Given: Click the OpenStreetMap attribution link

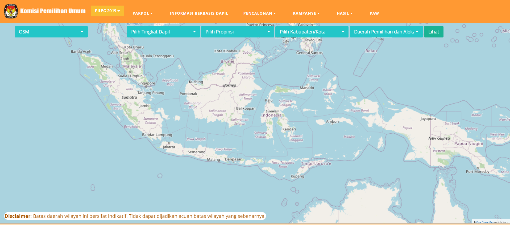Looking at the screenshot, I should [x=484, y=222].
